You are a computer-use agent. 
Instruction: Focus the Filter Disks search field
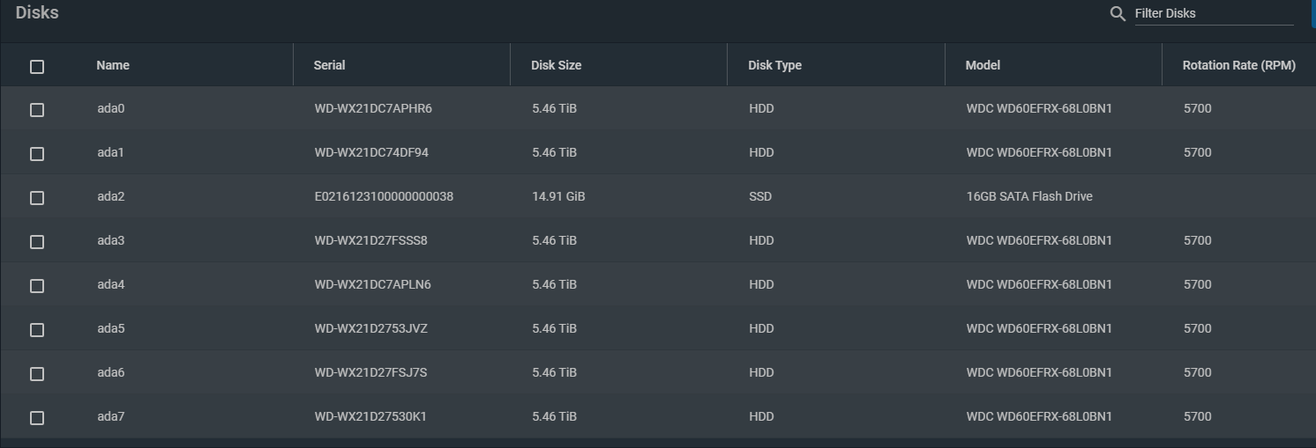(1214, 13)
